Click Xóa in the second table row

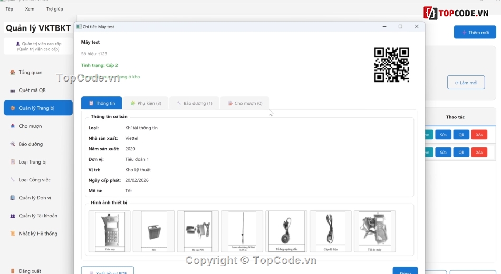click(479, 152)
